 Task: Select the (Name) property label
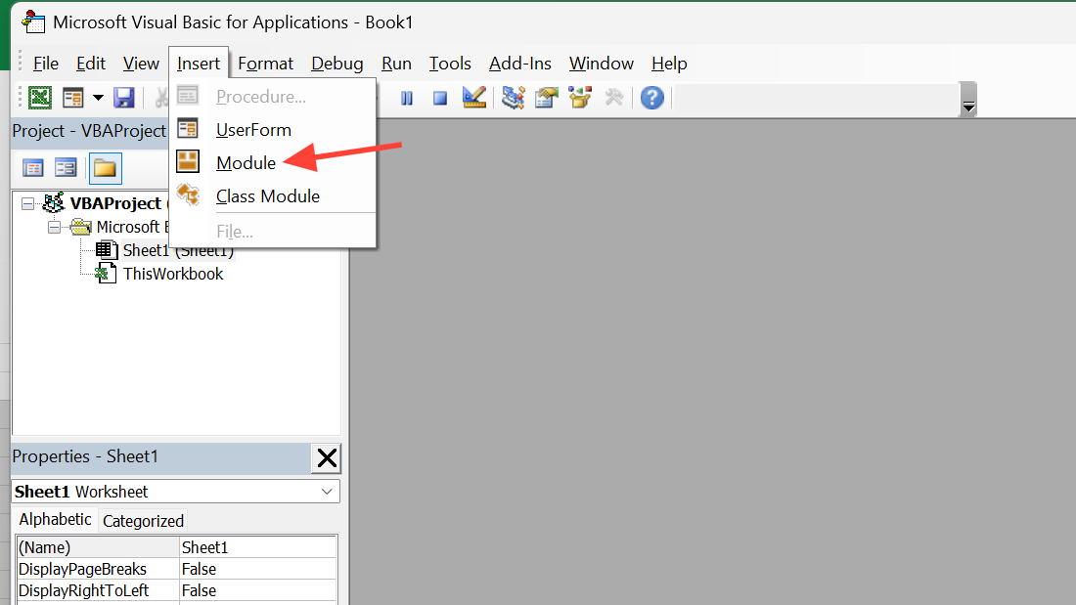(98, 547)
